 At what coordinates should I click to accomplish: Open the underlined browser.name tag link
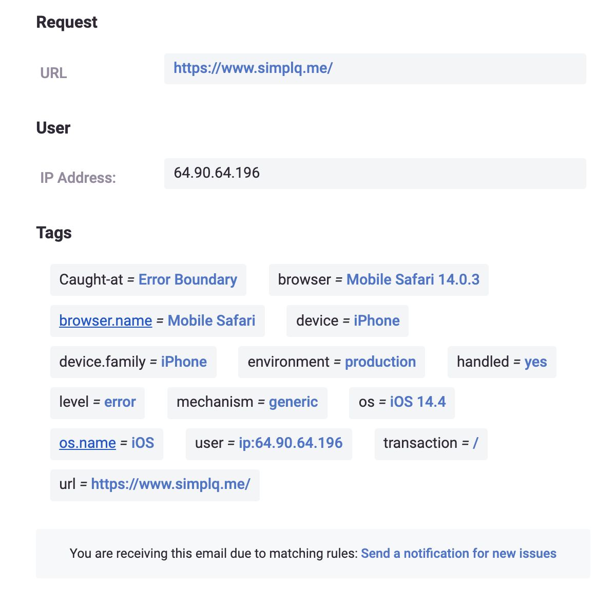(105, 321)
